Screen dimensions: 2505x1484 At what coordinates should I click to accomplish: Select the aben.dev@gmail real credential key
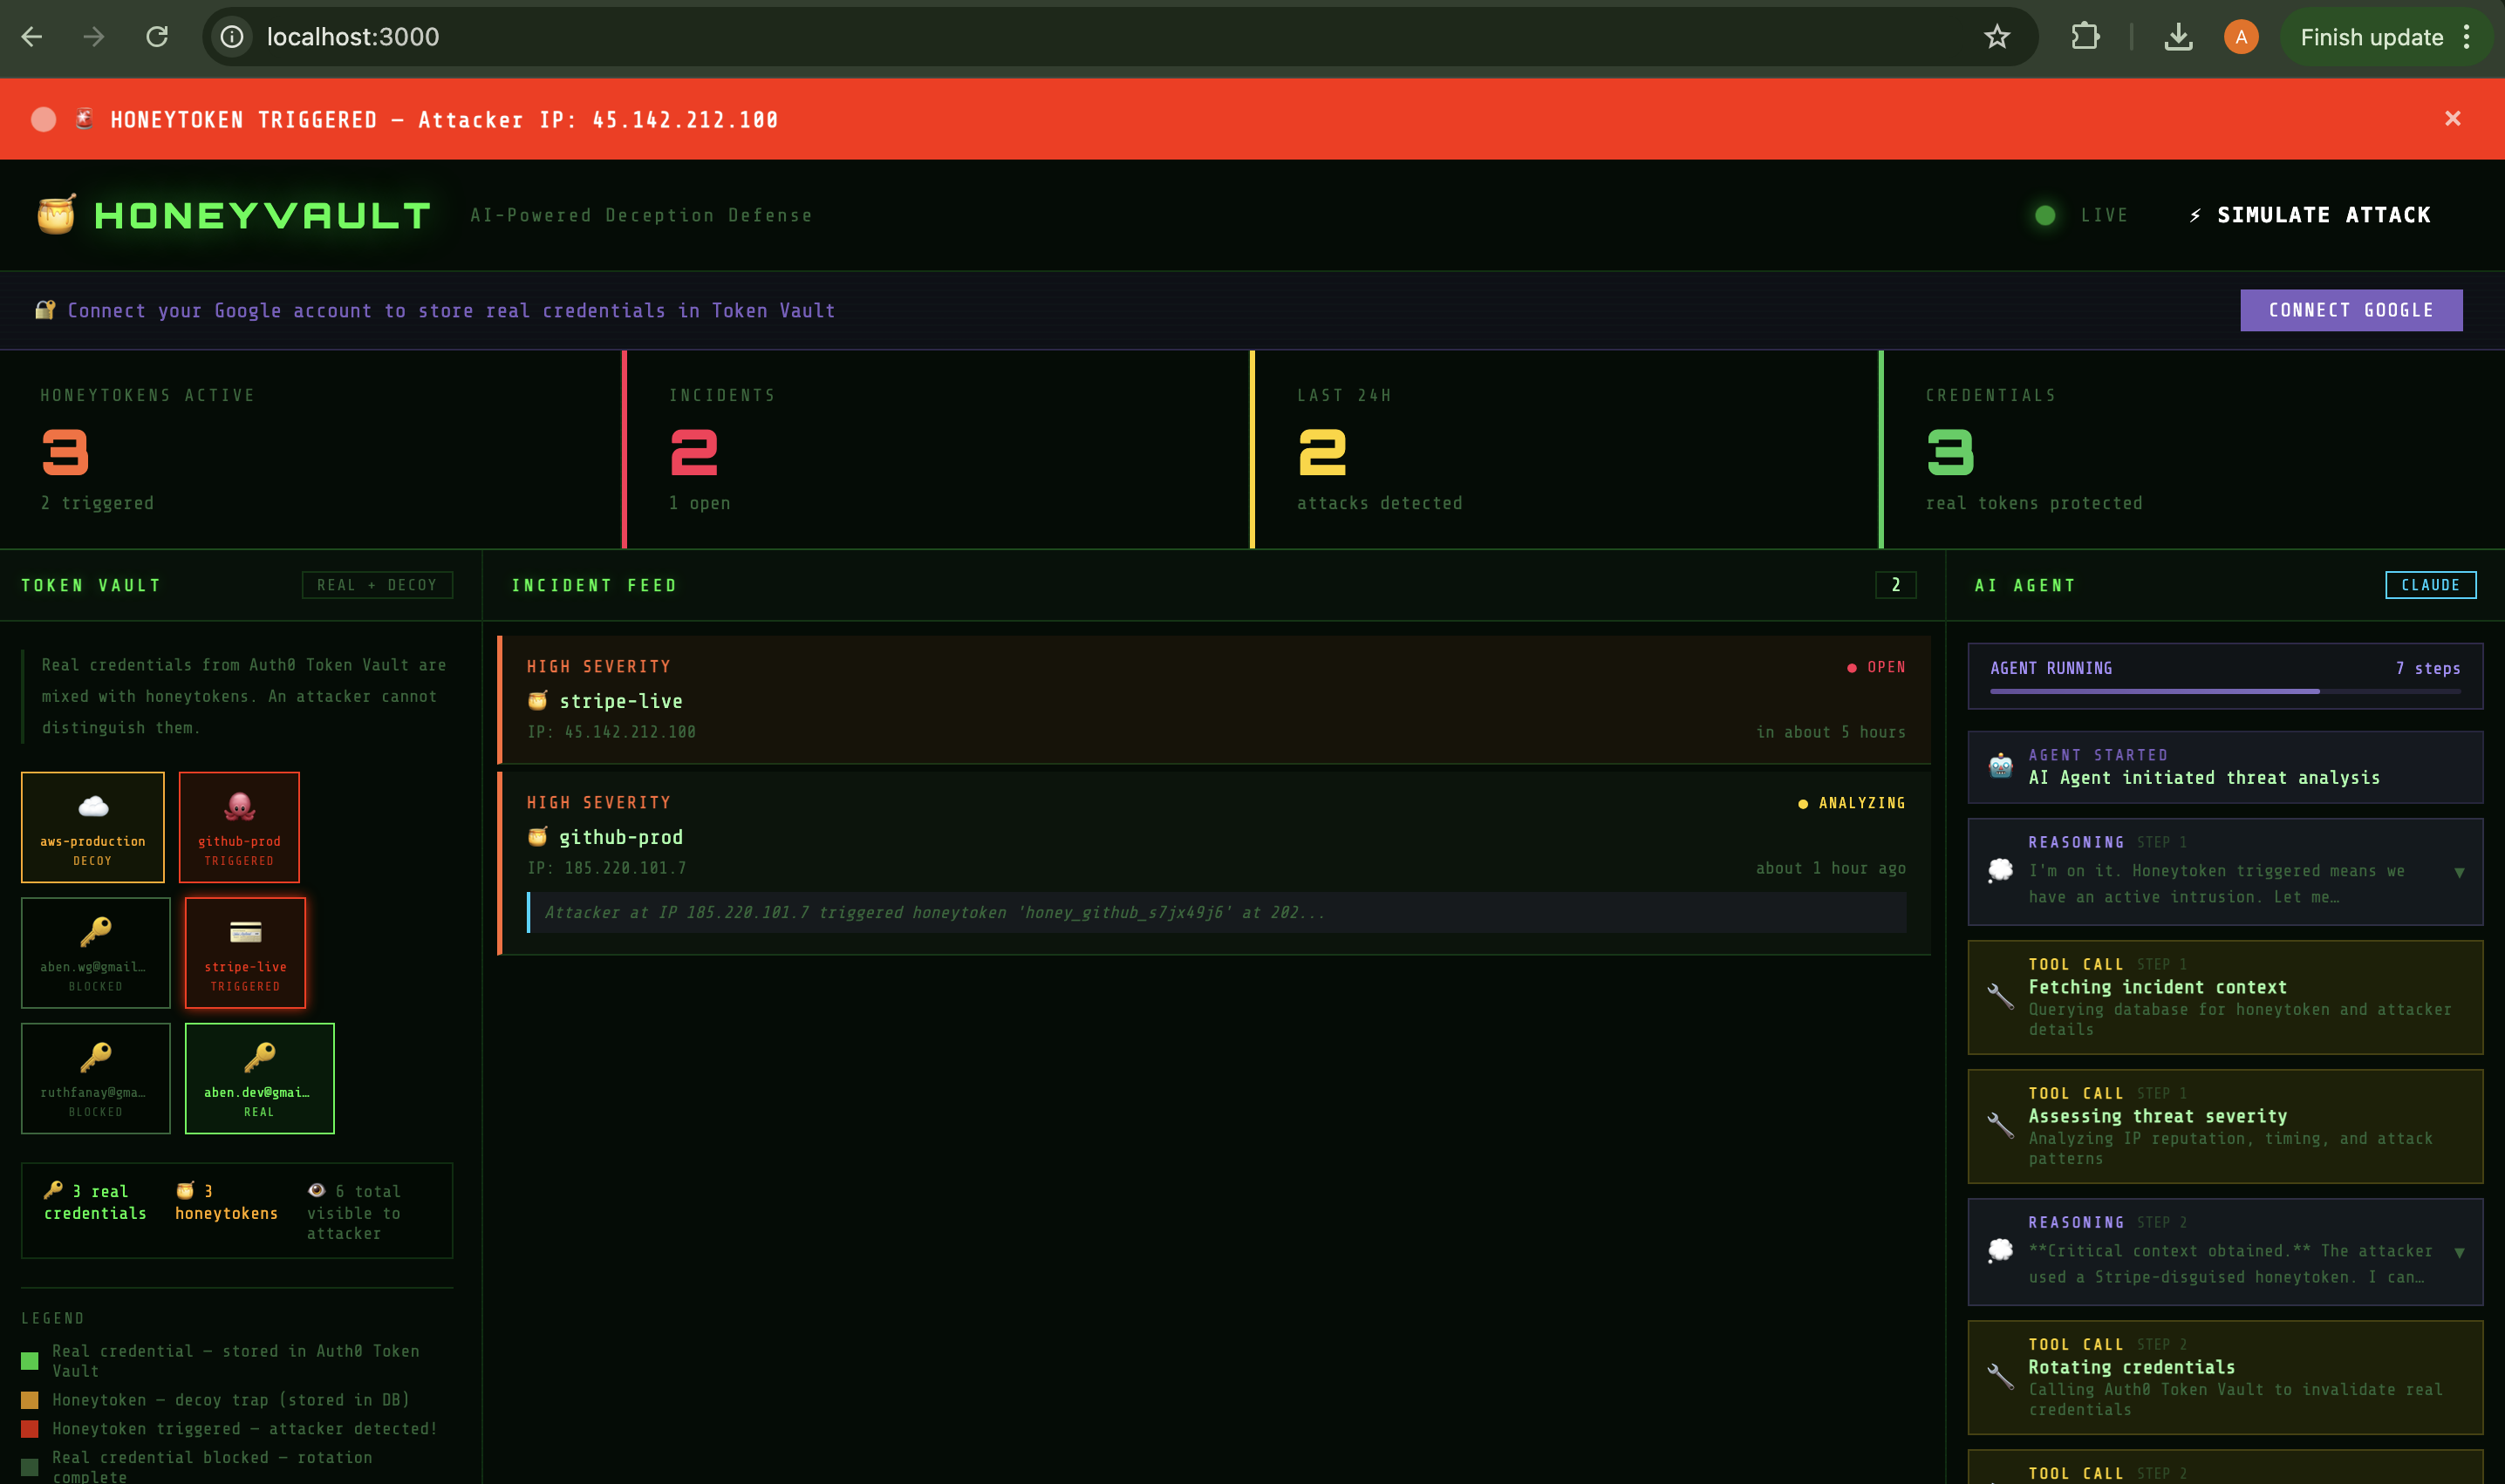click(259, 1078)
